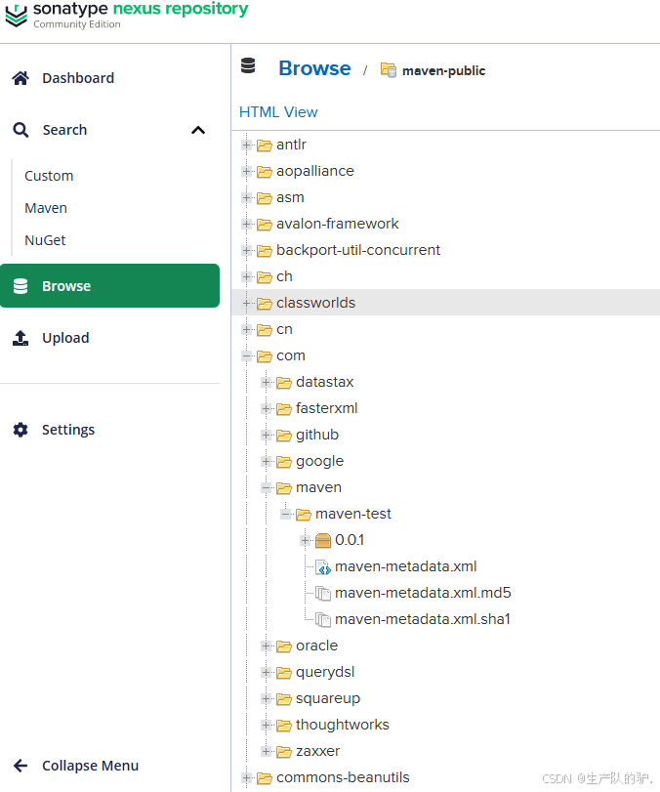The image size is (660, 792).
Task: Expand the ch tree node
Action: 246,276
